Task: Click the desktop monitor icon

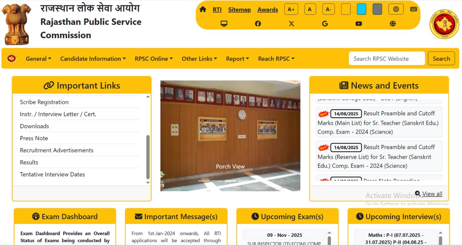Action: (224, 24)
